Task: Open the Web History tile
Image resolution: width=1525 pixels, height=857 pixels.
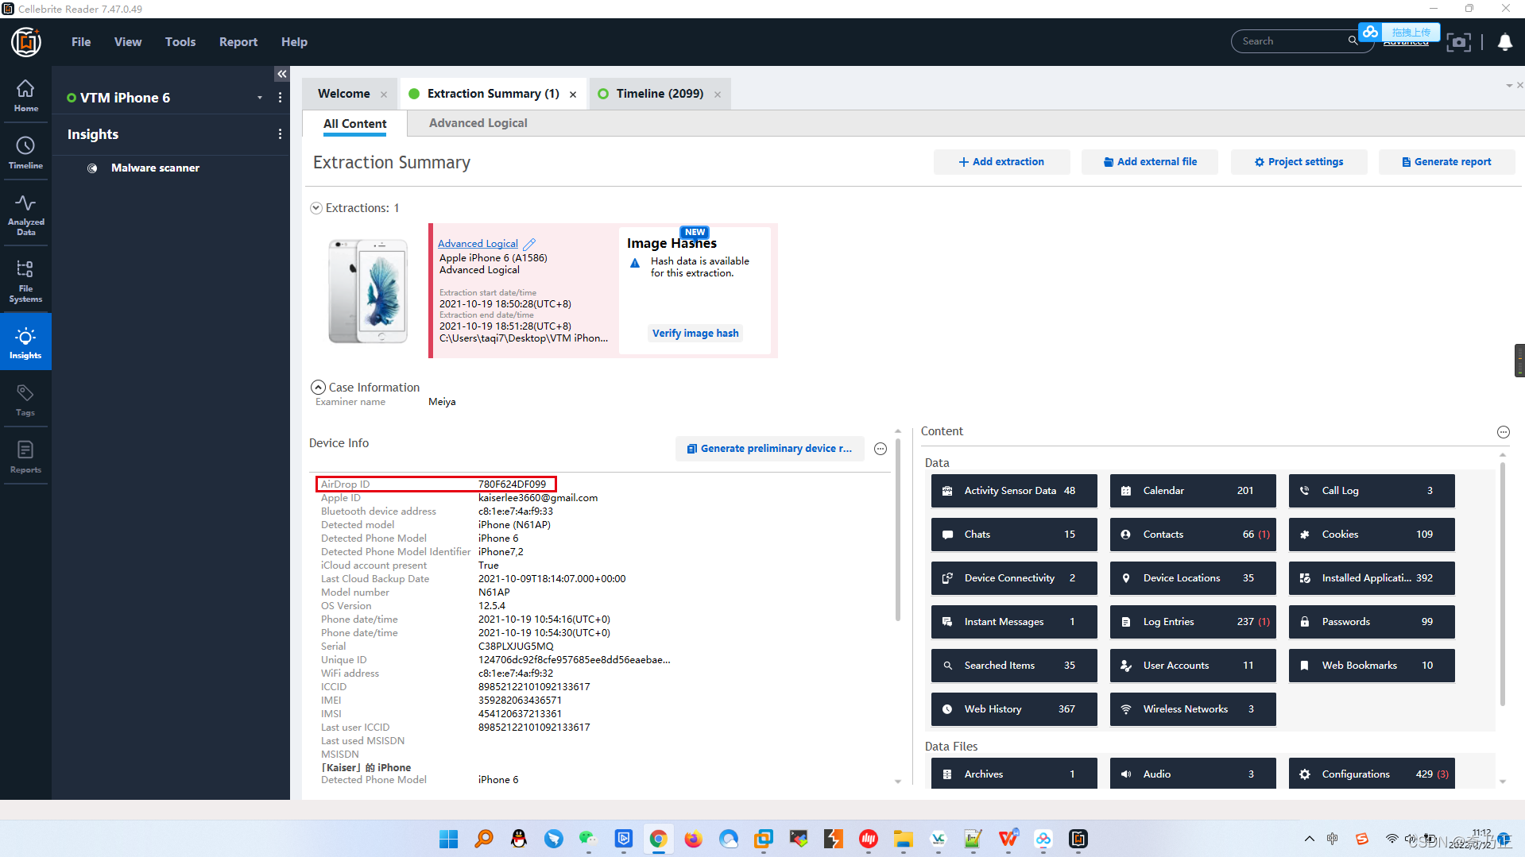Action: coord(1014,709)
